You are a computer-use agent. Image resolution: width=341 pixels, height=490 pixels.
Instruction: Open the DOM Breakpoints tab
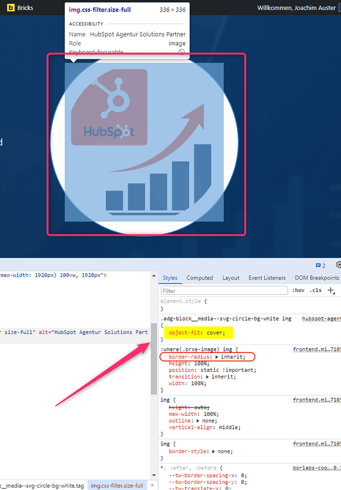[317, 278]
